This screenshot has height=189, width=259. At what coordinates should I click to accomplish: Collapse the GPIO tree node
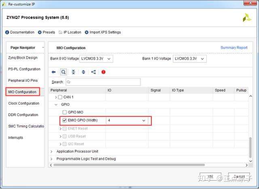56,104
